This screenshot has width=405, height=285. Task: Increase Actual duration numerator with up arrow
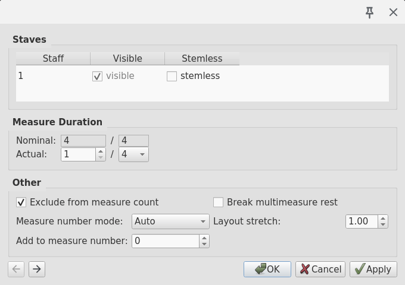101,151
